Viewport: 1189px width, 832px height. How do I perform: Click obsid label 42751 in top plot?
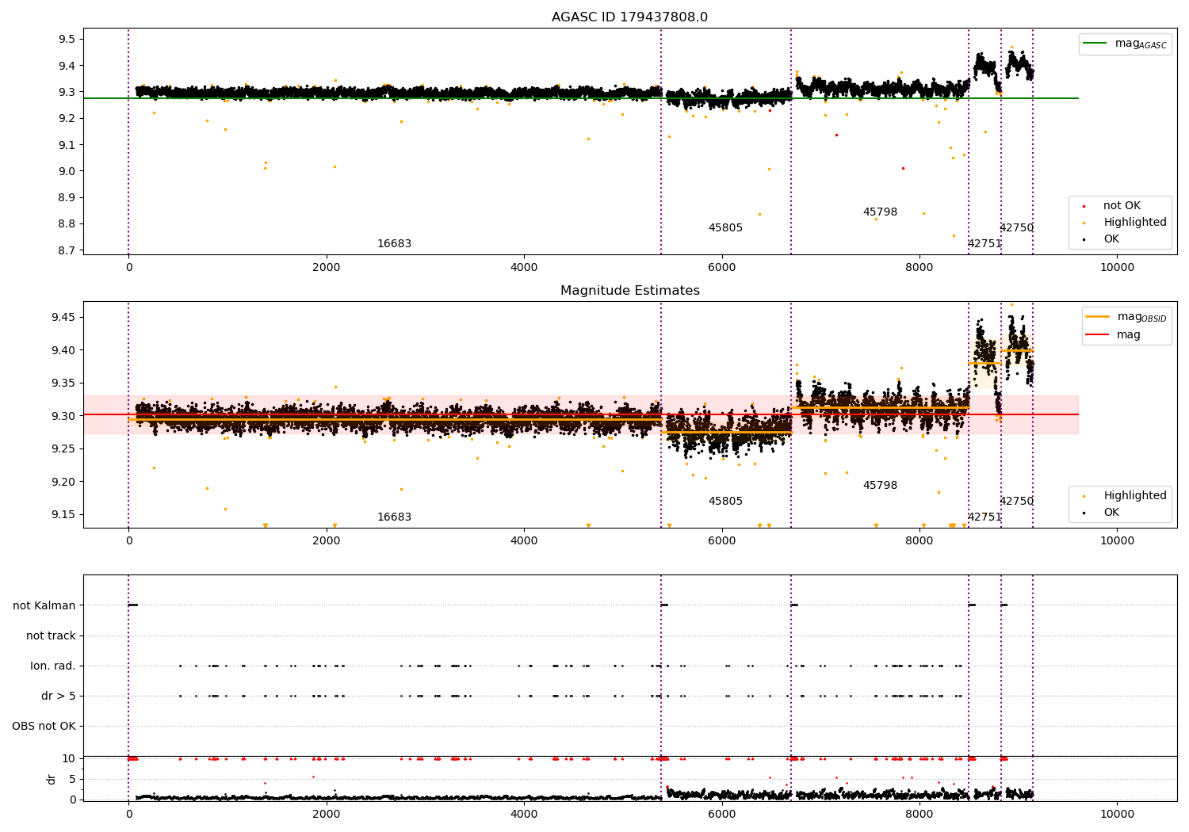pyautogui.click(x=984, y=243)
